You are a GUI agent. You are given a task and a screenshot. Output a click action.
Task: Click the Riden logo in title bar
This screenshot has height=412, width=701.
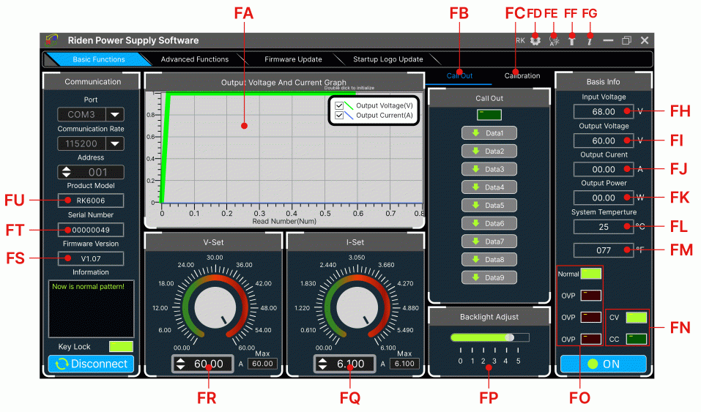[x=52, y=40]
